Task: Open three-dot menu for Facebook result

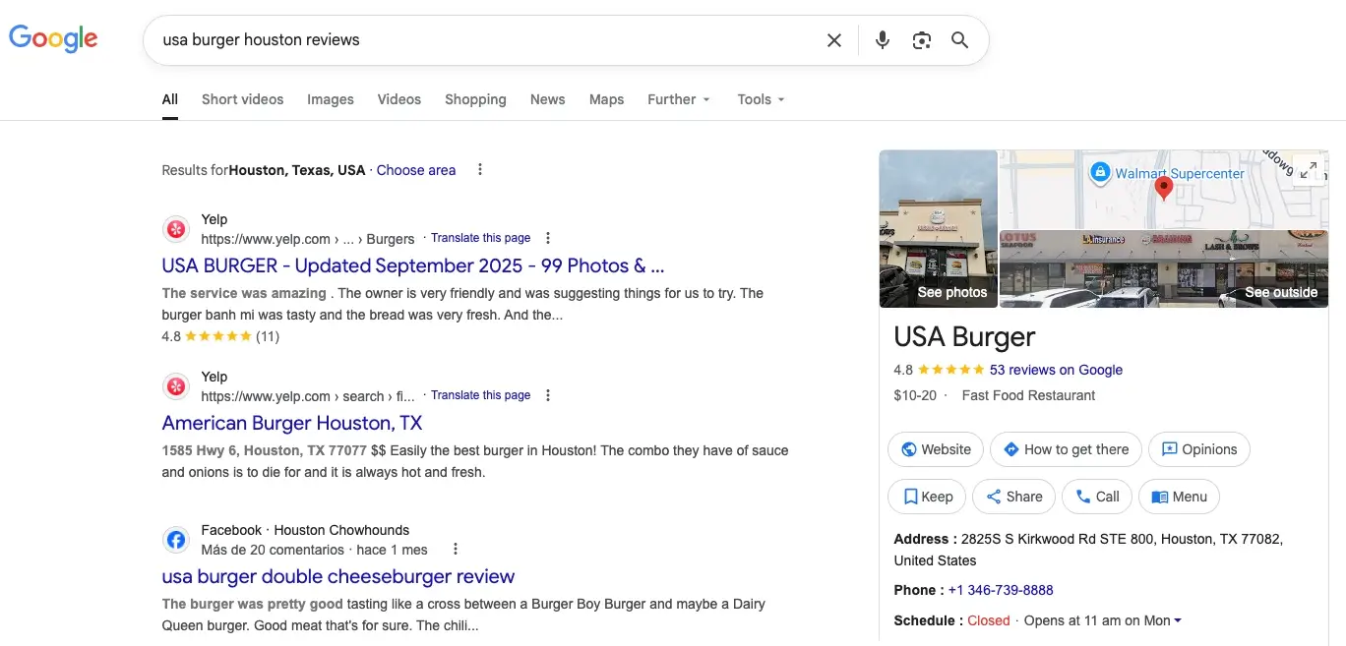Action: pos(455,550)
